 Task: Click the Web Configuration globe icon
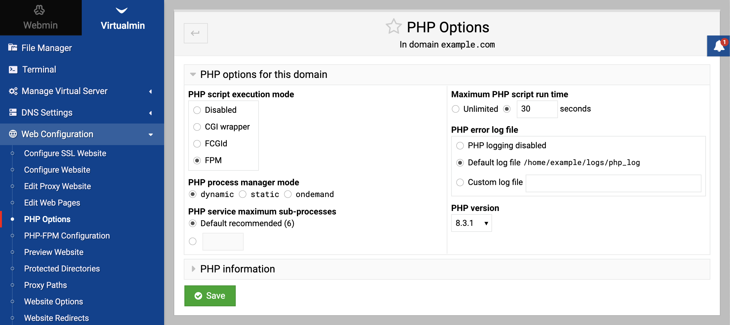click(x=13, y=134)
